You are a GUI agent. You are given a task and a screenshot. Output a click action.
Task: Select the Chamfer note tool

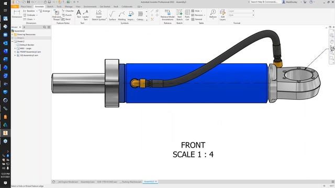[x=68, y=11]
